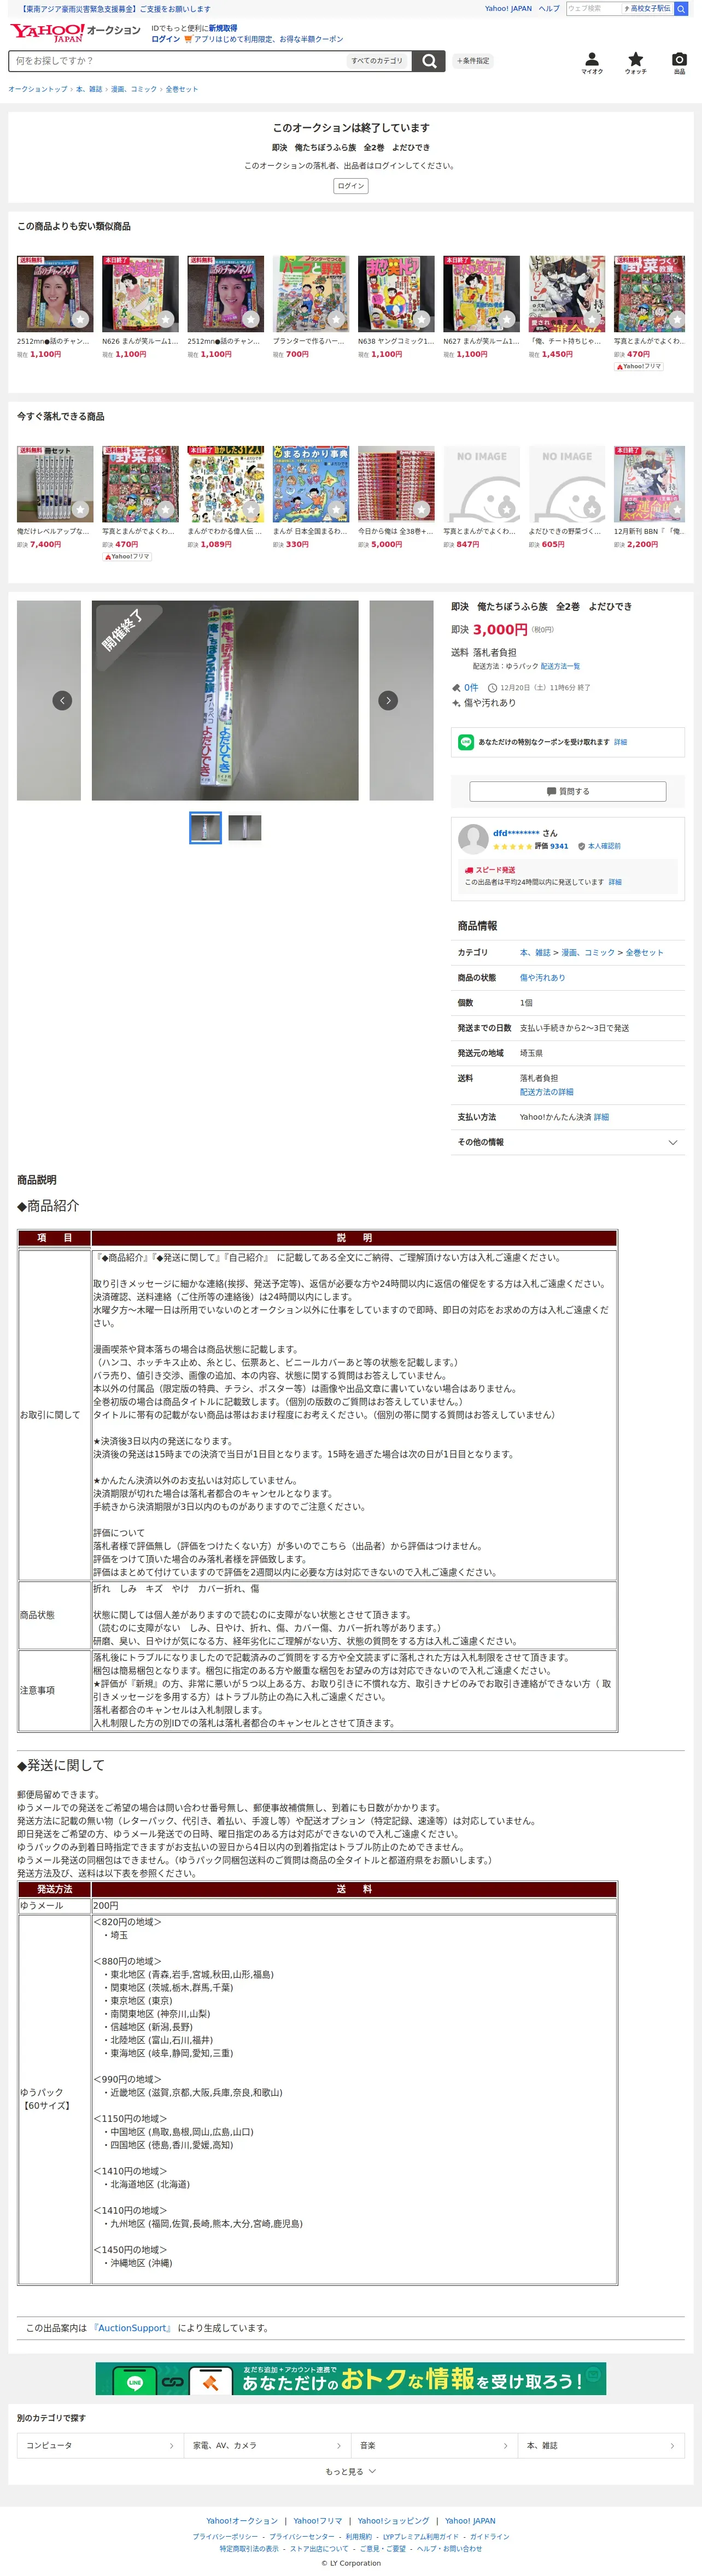Watchlist star on N638 ヤングコミック item
The width and height of the screenshot is (702, 2576).
click(x=421, y=319)
